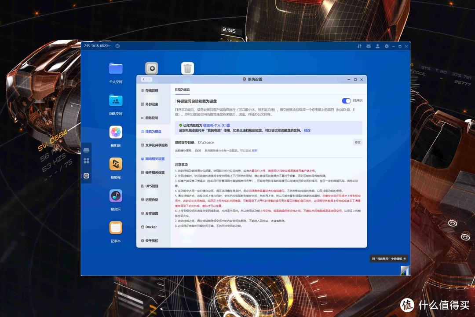Image resolution: width=475 pixels, height=317 pixels.
Task: Click the globe icon beside the device name
Action: [117, 46]
